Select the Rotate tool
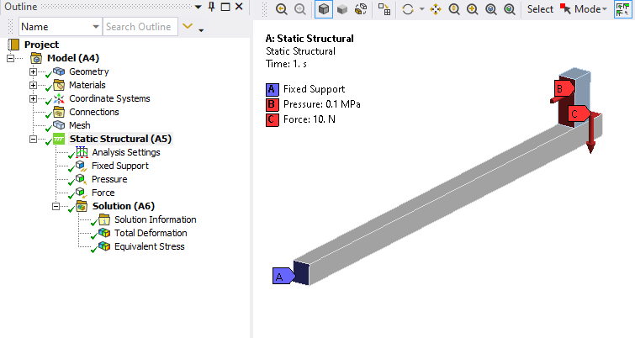 point(408,9)
